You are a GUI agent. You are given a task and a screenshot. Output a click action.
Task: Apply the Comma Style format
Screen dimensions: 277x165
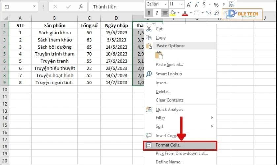point(224,4)
